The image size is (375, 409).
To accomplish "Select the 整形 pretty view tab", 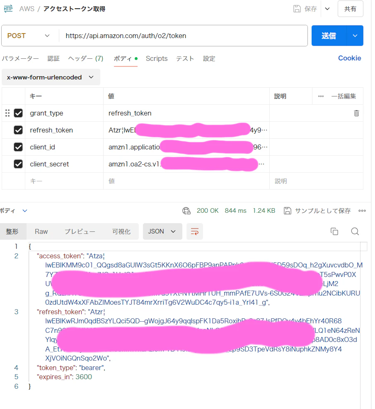I will (12, 231).
